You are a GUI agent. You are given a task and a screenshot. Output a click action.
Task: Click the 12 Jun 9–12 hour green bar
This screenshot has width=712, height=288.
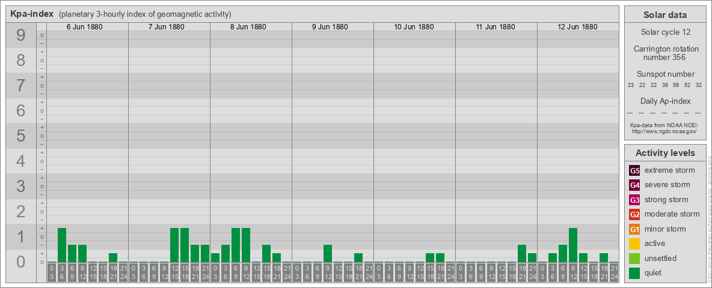573,245
